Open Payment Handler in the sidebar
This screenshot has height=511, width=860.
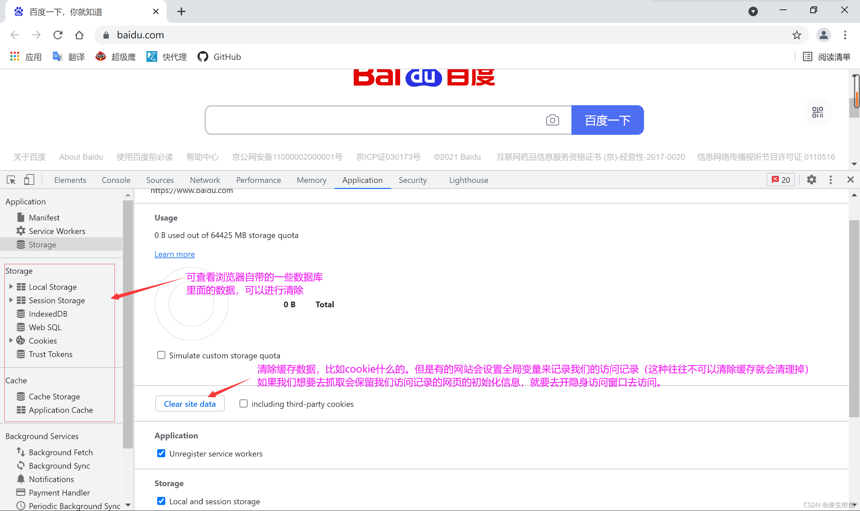coord(59,493)
